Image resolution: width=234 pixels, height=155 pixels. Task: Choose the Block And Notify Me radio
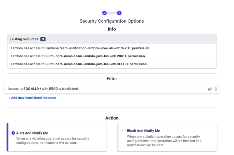click(124, 131)
